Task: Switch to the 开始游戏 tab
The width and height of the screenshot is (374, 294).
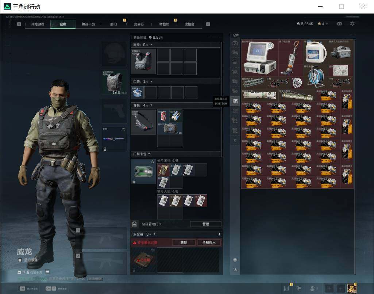Action: pyautogui.click(x=38, y=24)
